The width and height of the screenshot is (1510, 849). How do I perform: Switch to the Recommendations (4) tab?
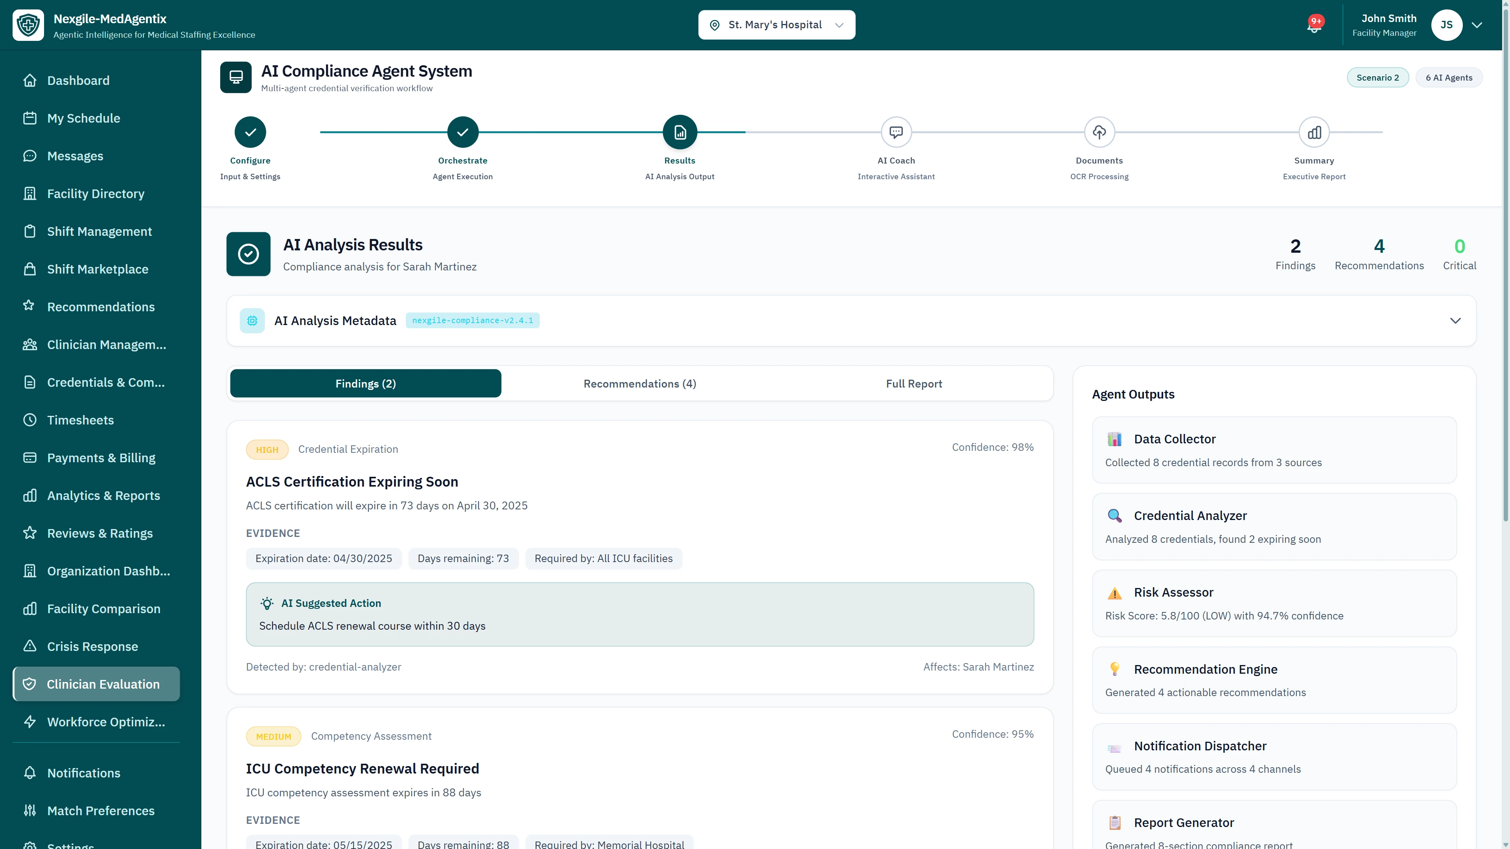(x=639, y=383)
